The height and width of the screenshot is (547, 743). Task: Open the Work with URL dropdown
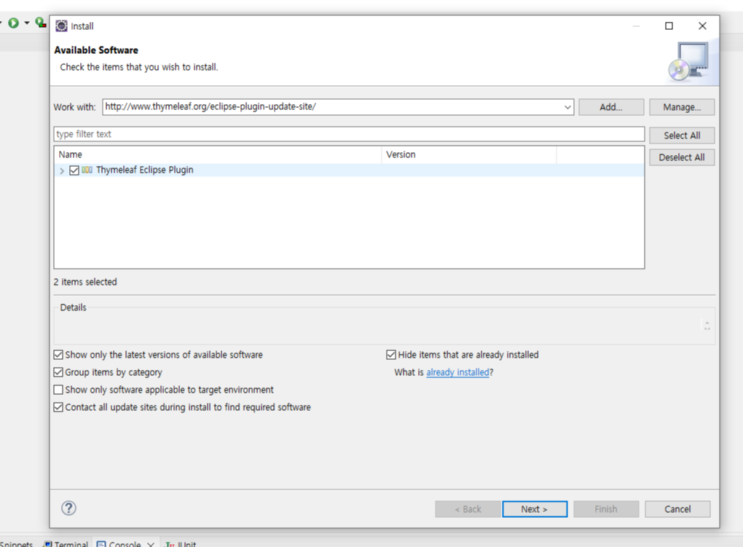pos(567,107)
